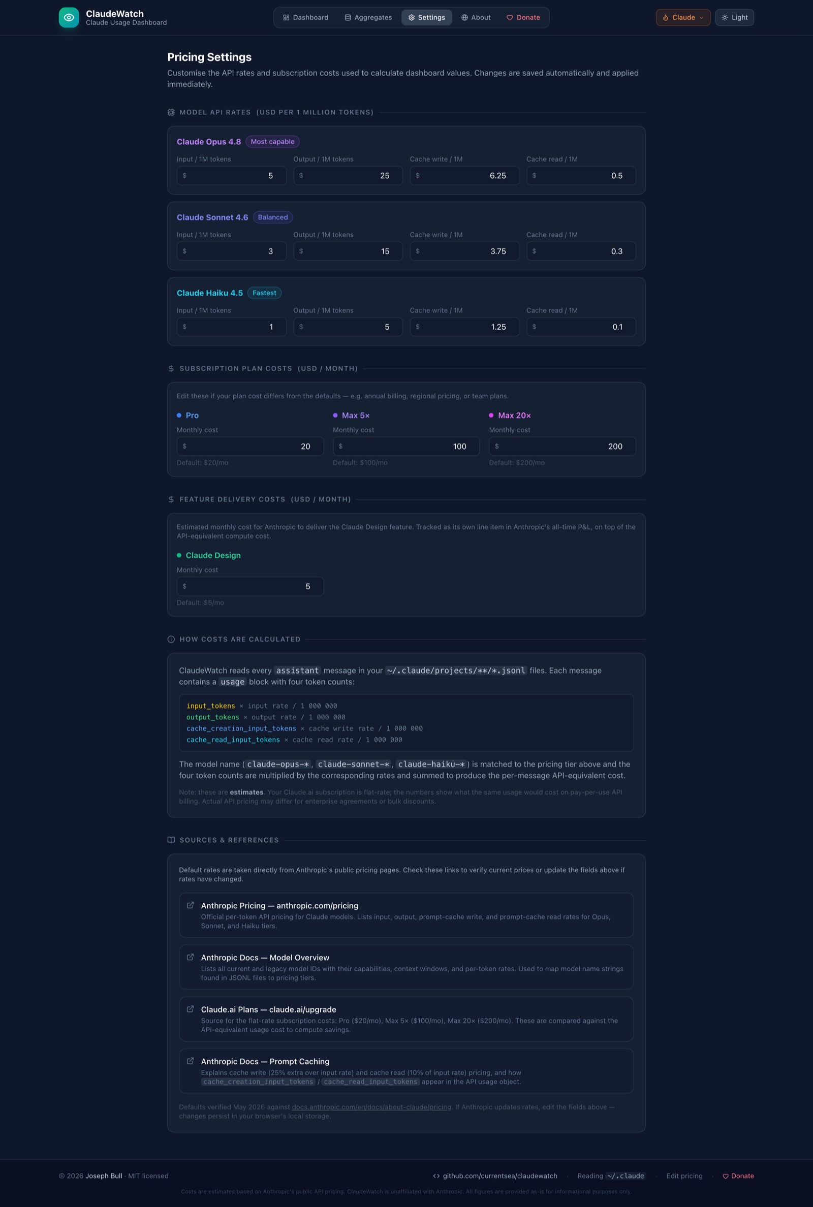Click external link icon beside Model Overview
Image resolution: width=813 pixels, height=1207 pixels.
click(190, 957)
